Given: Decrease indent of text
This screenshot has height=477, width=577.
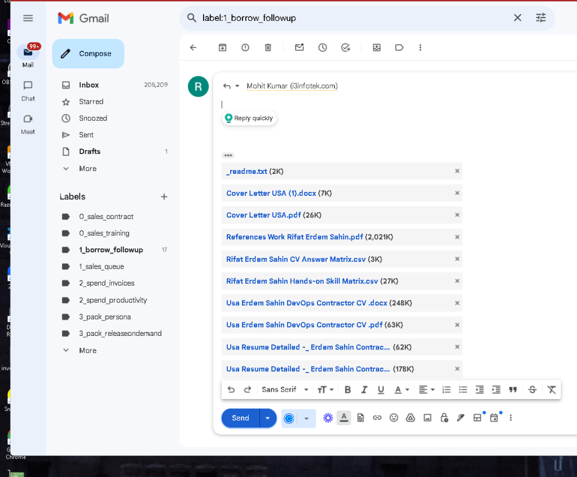Looking at the screenshot, I should click(x=479, y=390).
